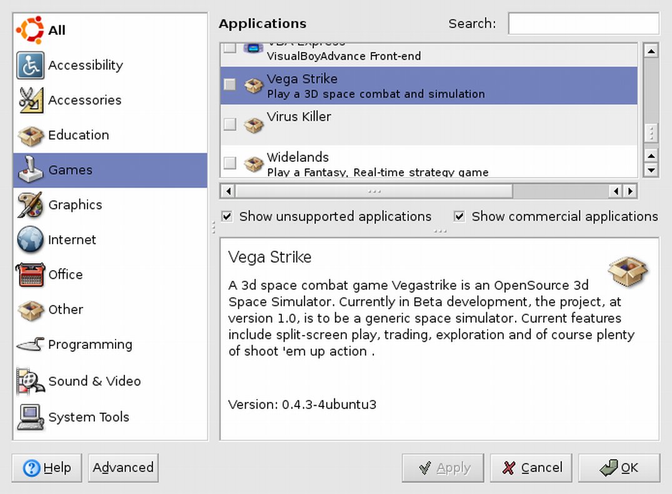672x494 pixels.
Task: Disable Show commercial applications checkbox
Action: coord(459,216)
